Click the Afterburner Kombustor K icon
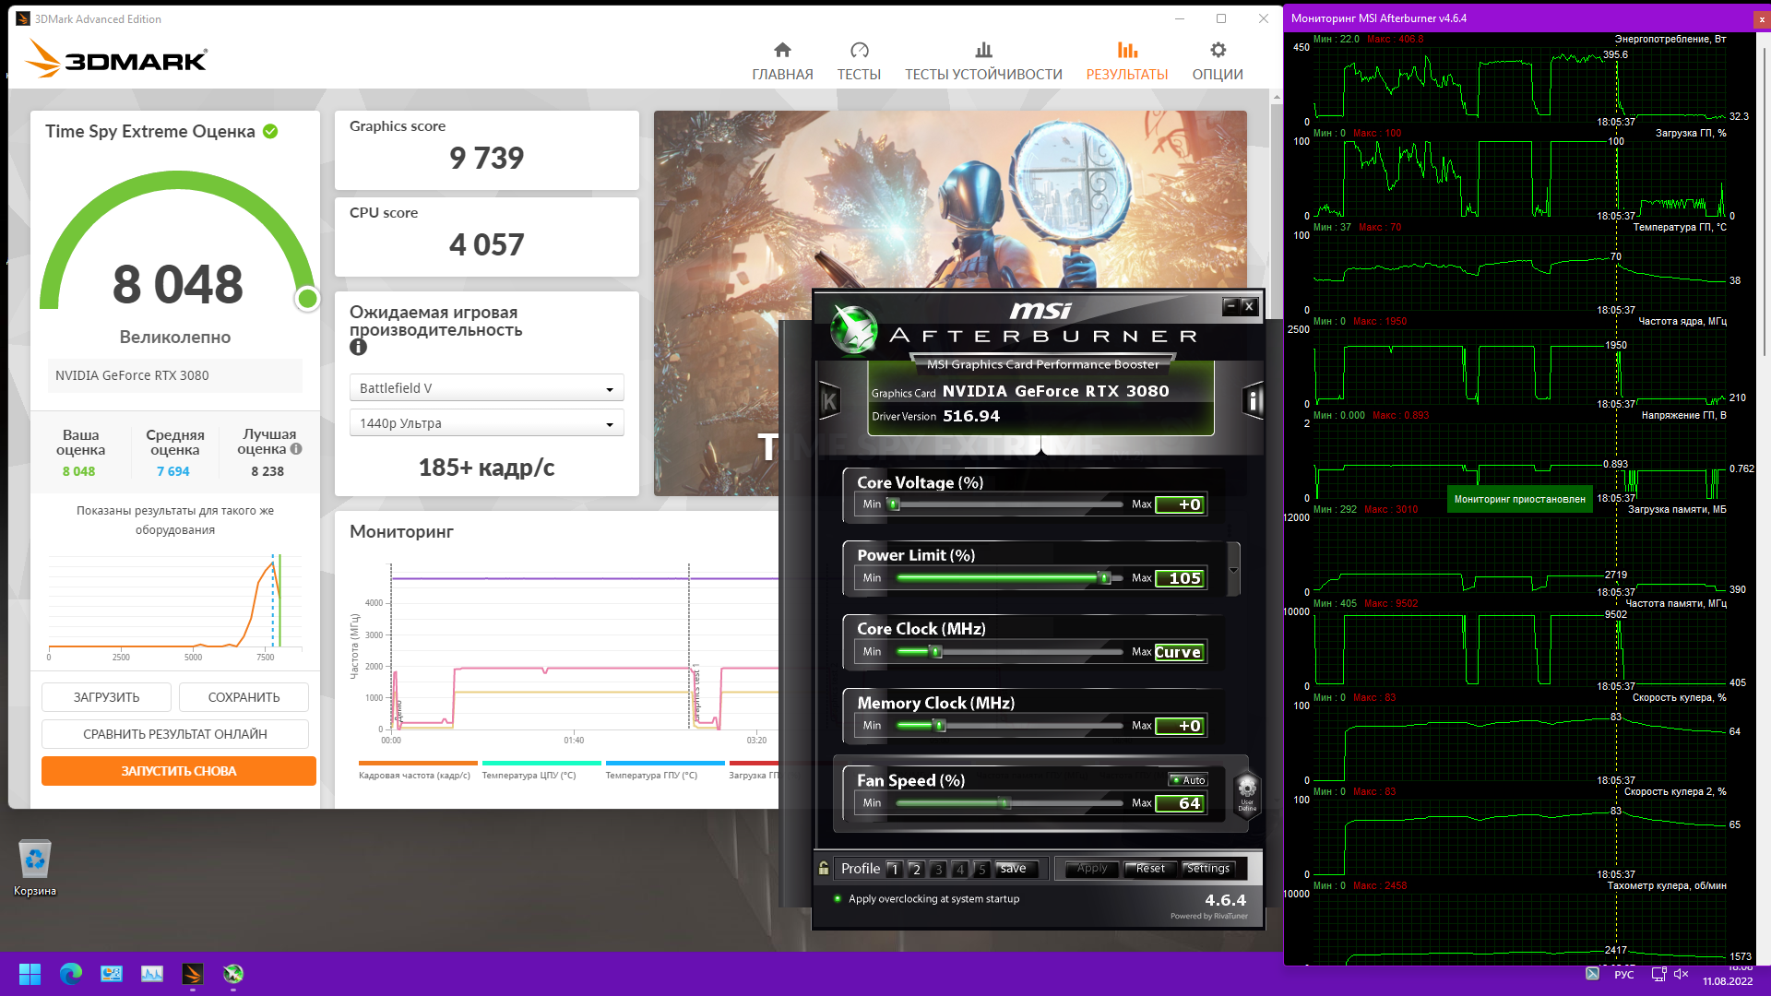The height and width of the screenshot is (996, 1771). 829,401
